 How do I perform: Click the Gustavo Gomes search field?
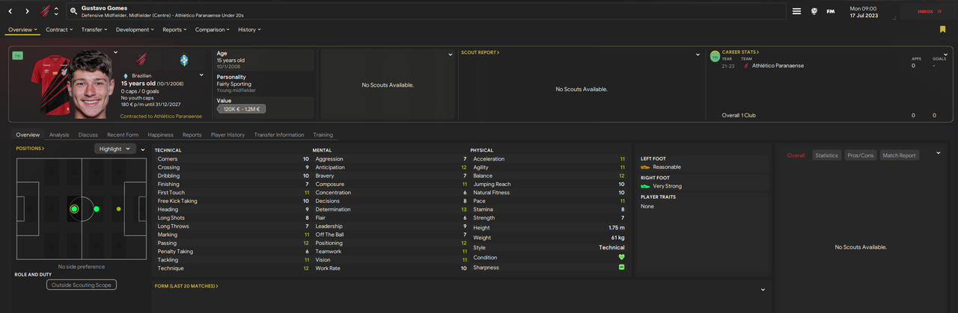427,11
